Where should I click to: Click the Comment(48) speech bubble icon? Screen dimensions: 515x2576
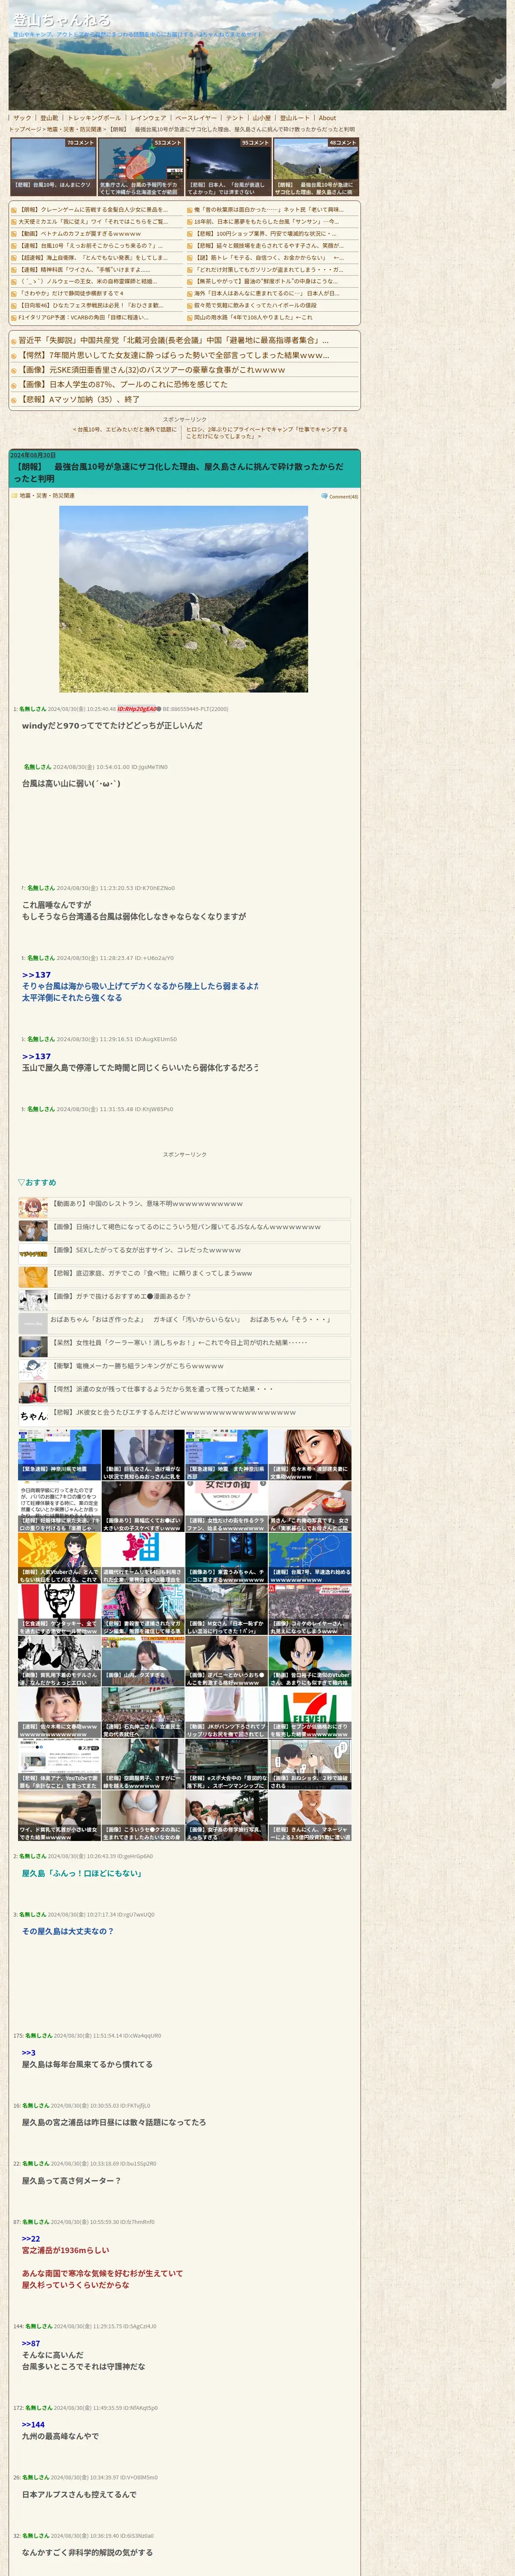[x=324, y=496]
